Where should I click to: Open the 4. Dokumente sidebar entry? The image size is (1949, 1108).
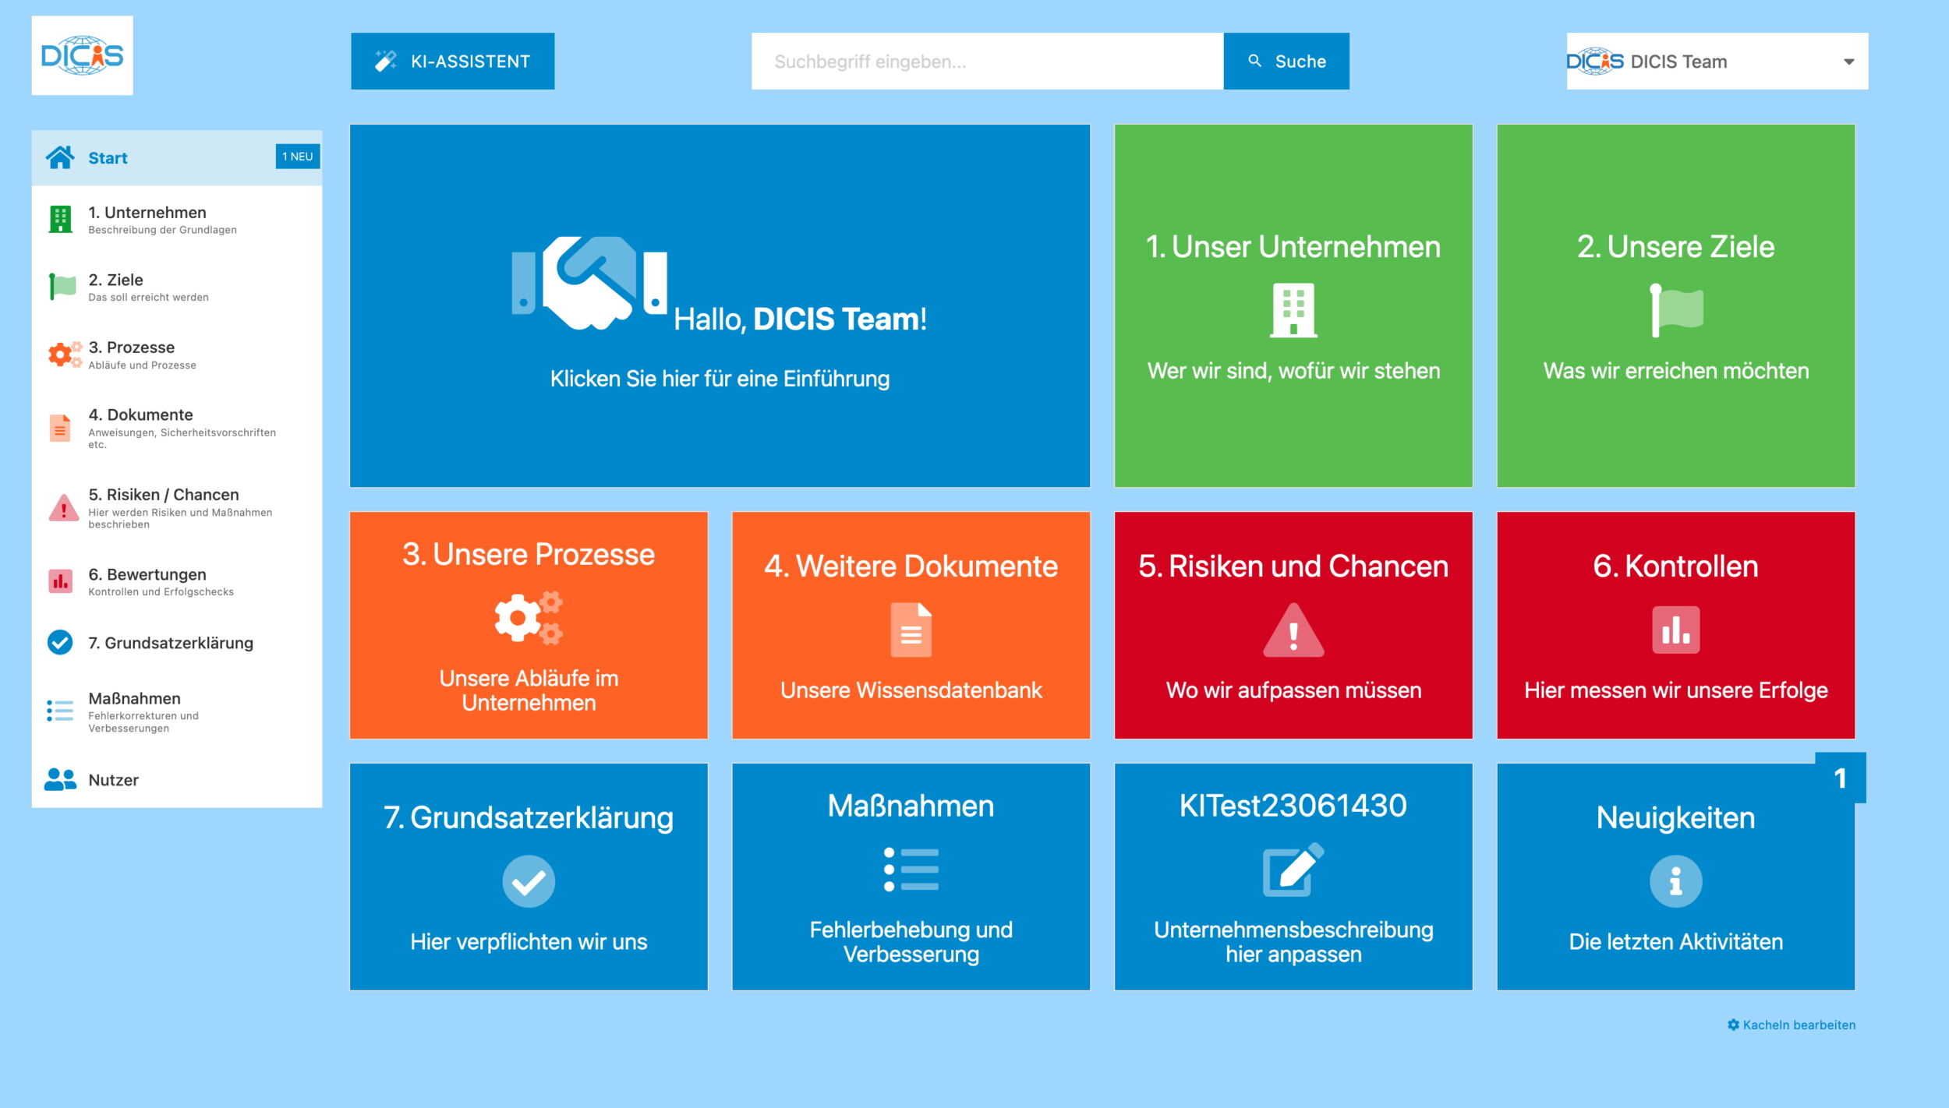(177, 428)
